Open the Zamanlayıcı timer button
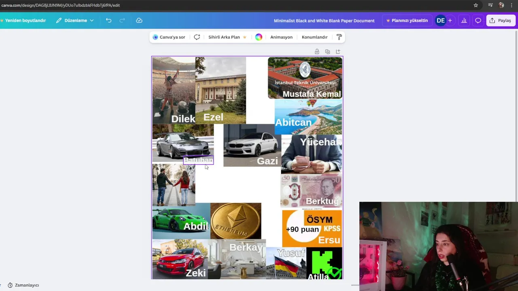 (x=23, y=285)
